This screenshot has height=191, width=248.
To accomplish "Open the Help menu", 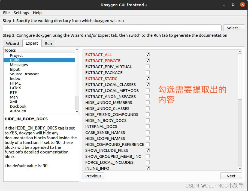I will pos(37,13).
